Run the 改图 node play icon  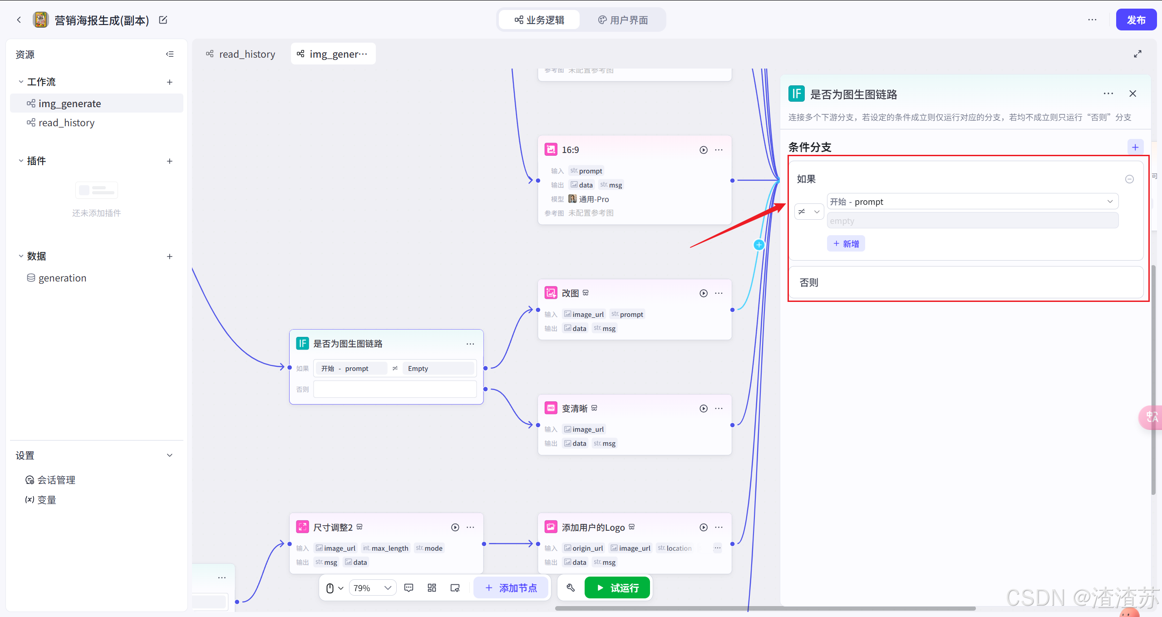click(703, 293)
